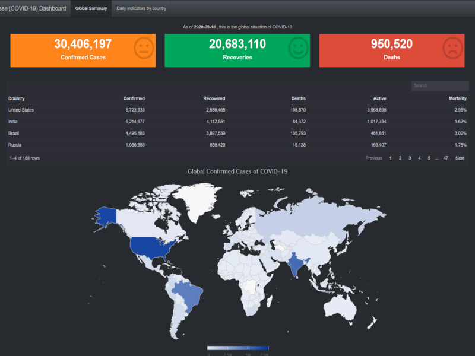Click the sad face icon on Deaths card

coord(453,48)
